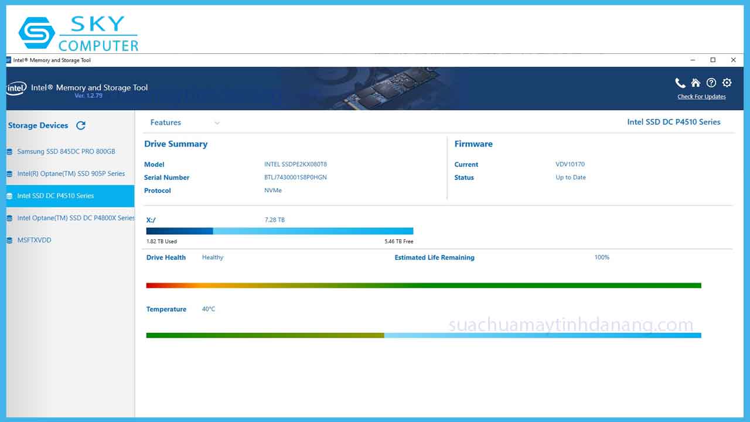
Task: Click the Estimated Life Remaining label
Action: click(434, 257)
